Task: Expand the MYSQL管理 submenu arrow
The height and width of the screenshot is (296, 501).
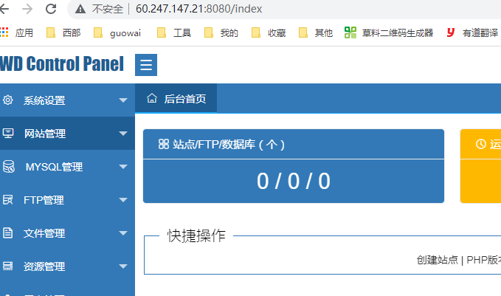Action: tap(123, 168)
